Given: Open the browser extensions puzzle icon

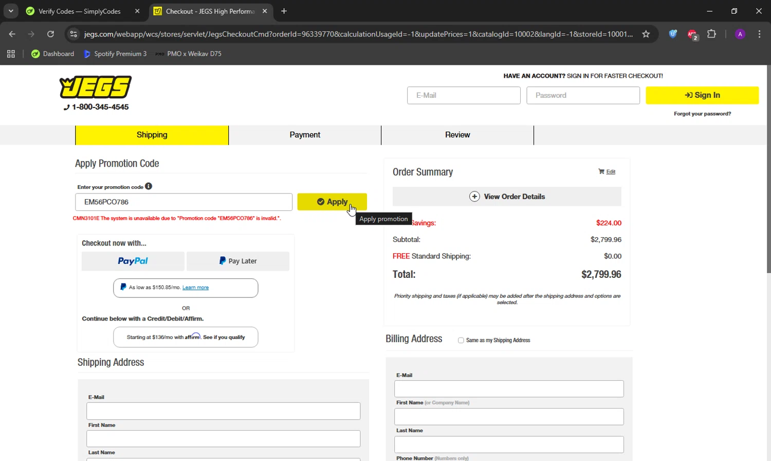Looking at the screenshot, I should coord(711,34).
